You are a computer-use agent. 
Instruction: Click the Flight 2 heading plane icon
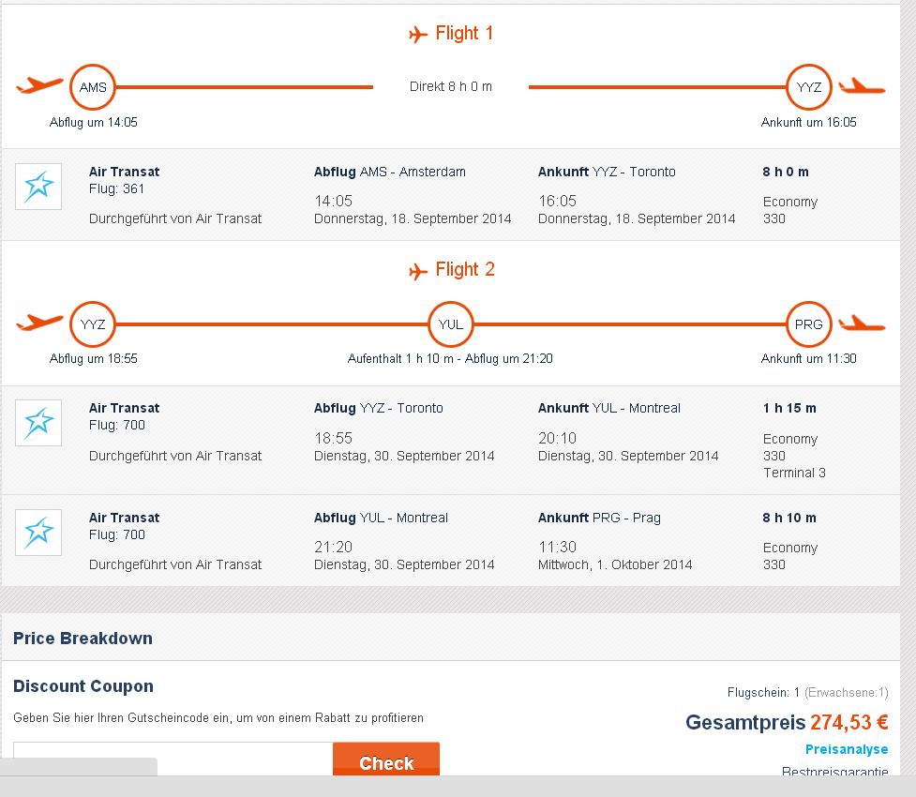point(418,271)
